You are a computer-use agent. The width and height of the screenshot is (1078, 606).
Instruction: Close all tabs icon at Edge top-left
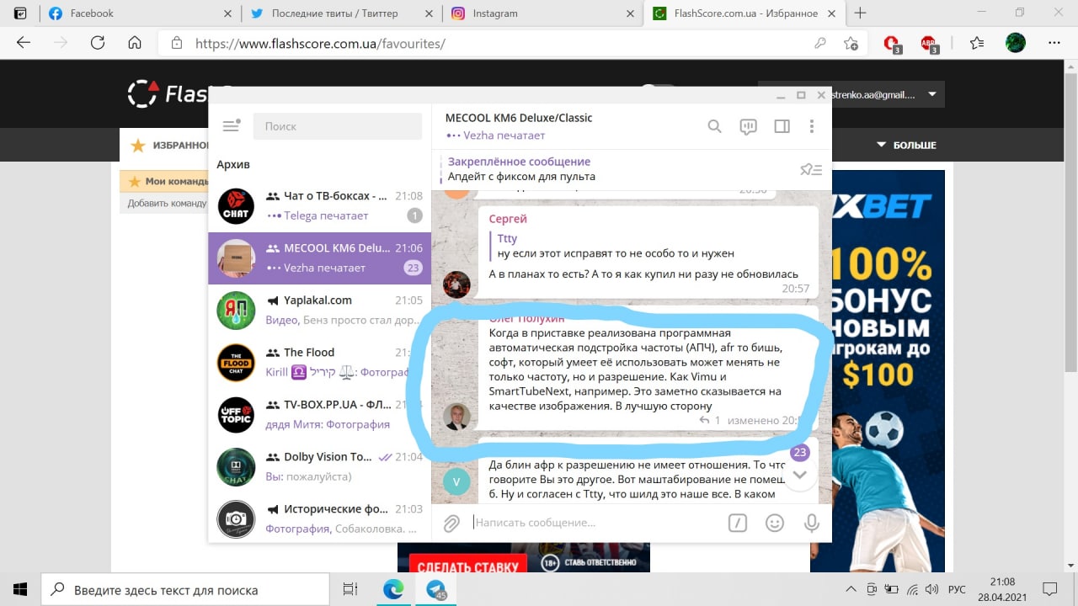(x=19, y=13)
